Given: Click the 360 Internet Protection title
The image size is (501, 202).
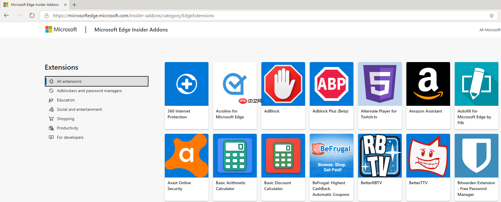Looking at the screenshot, I should [x=179, y=114].
